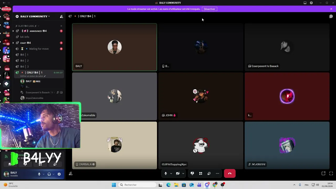Click the Rechercher taskbar search box
Image resolution: width=336 pixels, height=189 pixels.
pyautogui.click(x=137, y=185)
